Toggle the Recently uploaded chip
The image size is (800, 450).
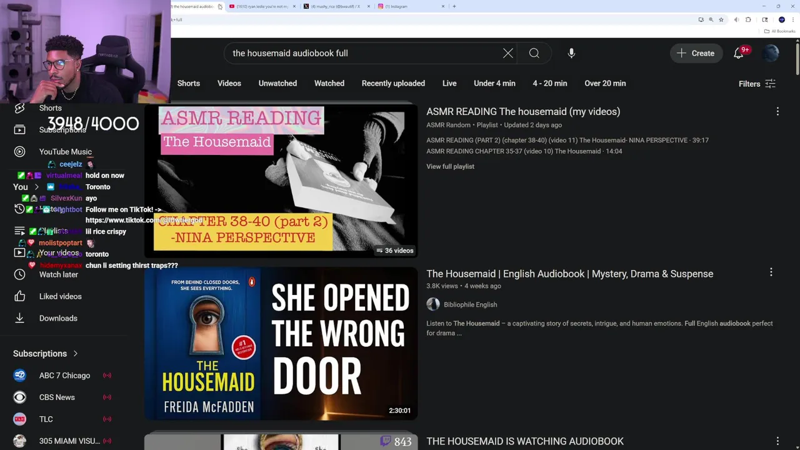point(393,83)
